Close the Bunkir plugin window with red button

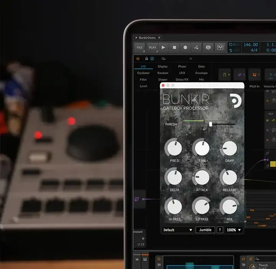(x=163, y=85)
